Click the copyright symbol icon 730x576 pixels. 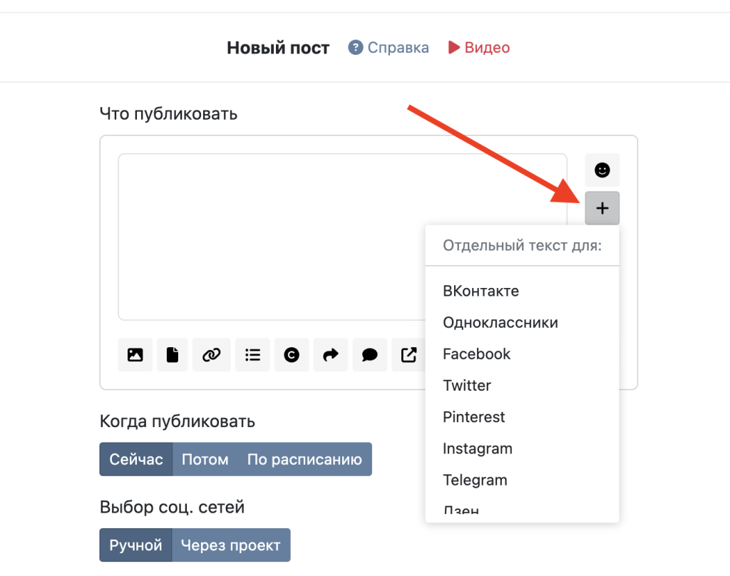pos(292,354)
